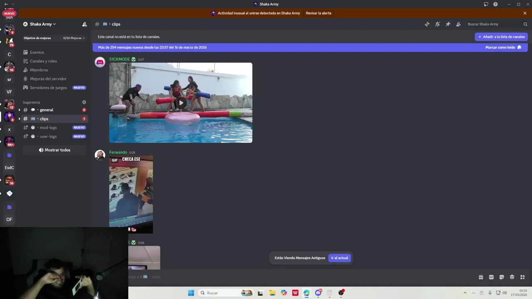
Task: Select the user-logs channel
Action: pyautogui.click(x=54, y=136)
